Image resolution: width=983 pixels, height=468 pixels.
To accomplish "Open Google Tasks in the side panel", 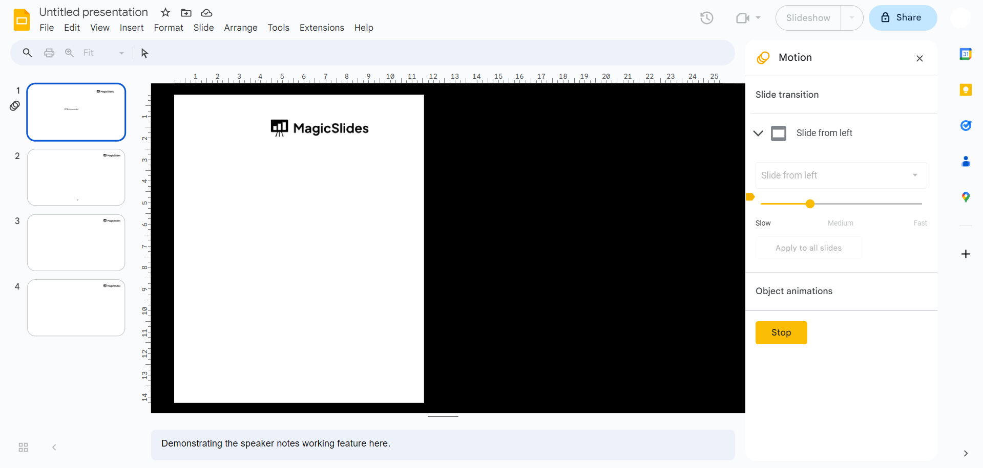I will (966, 126).
